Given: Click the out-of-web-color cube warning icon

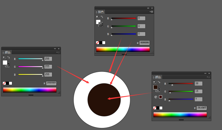Looking at the screenshot, I should [x=156, y=97].
